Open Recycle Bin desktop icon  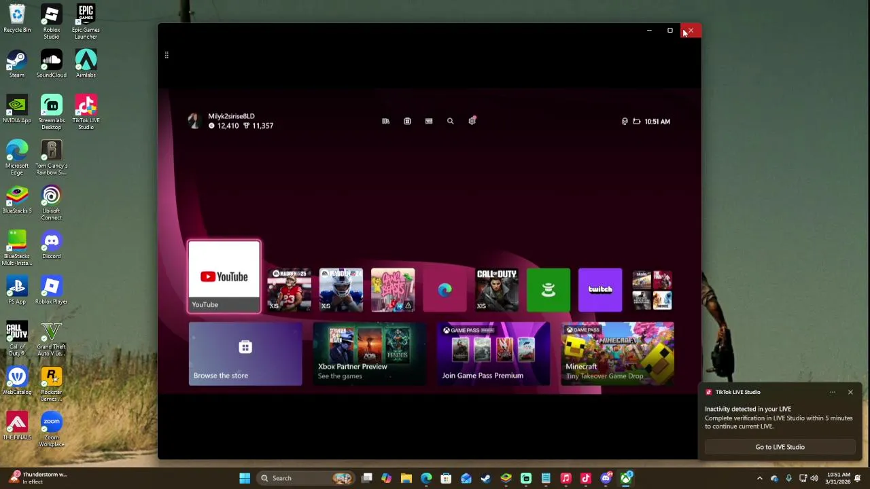pos(17,19)
